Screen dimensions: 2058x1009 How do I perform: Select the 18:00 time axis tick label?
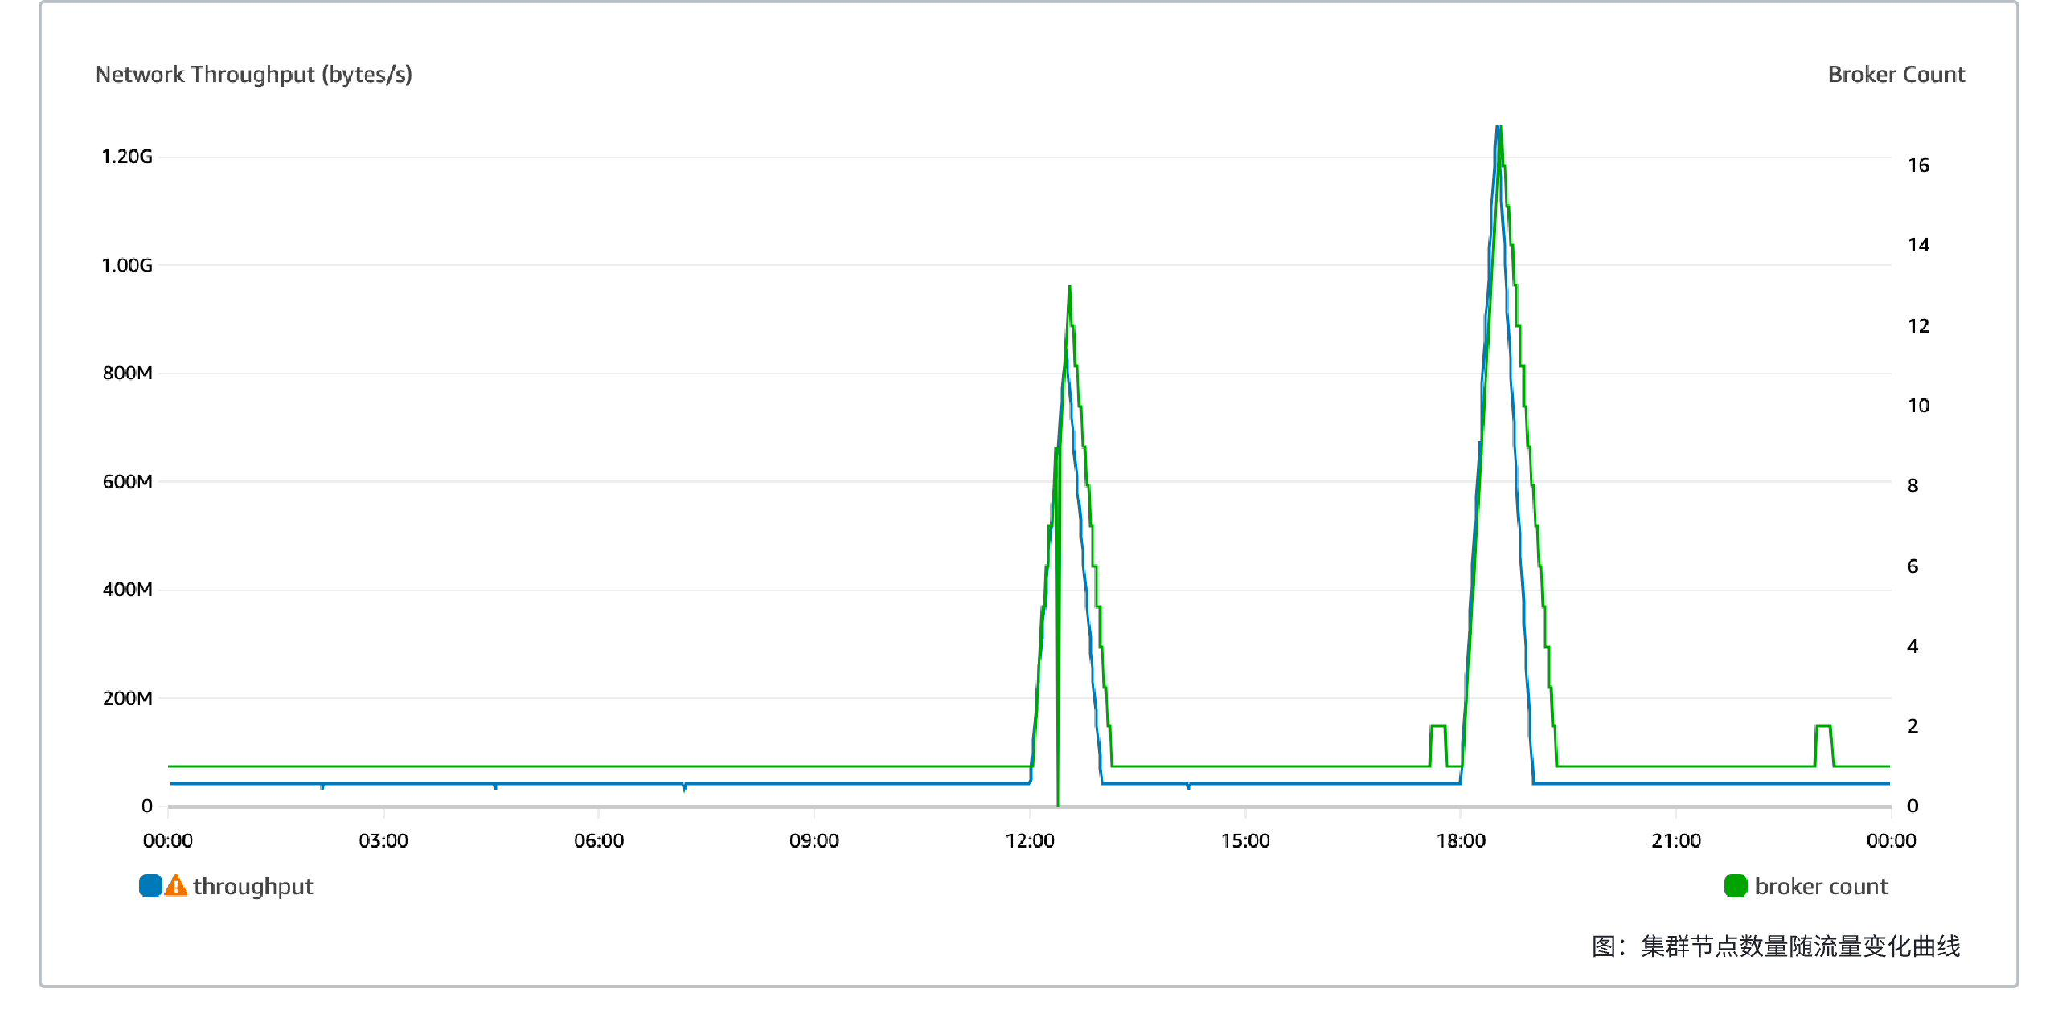point(1461,840)
